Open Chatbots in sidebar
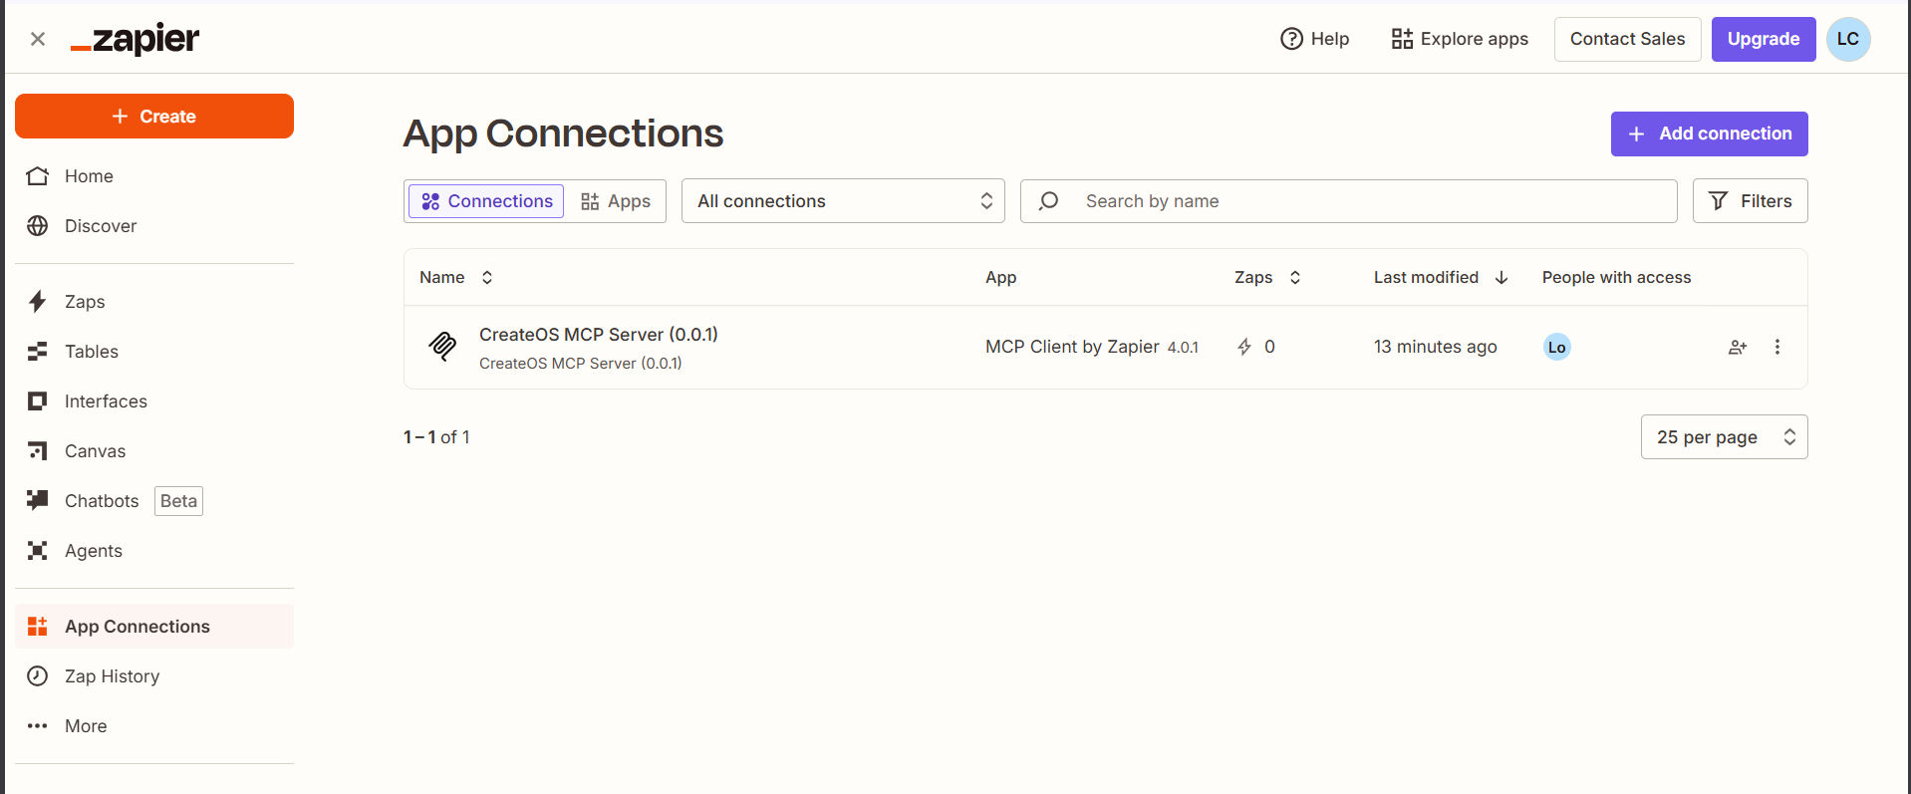Screen dimensions: 1911x794 pos(154,501)
